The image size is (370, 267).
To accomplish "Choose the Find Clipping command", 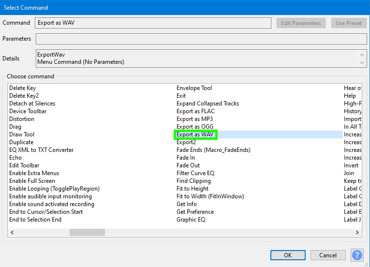I will (193, 181).
